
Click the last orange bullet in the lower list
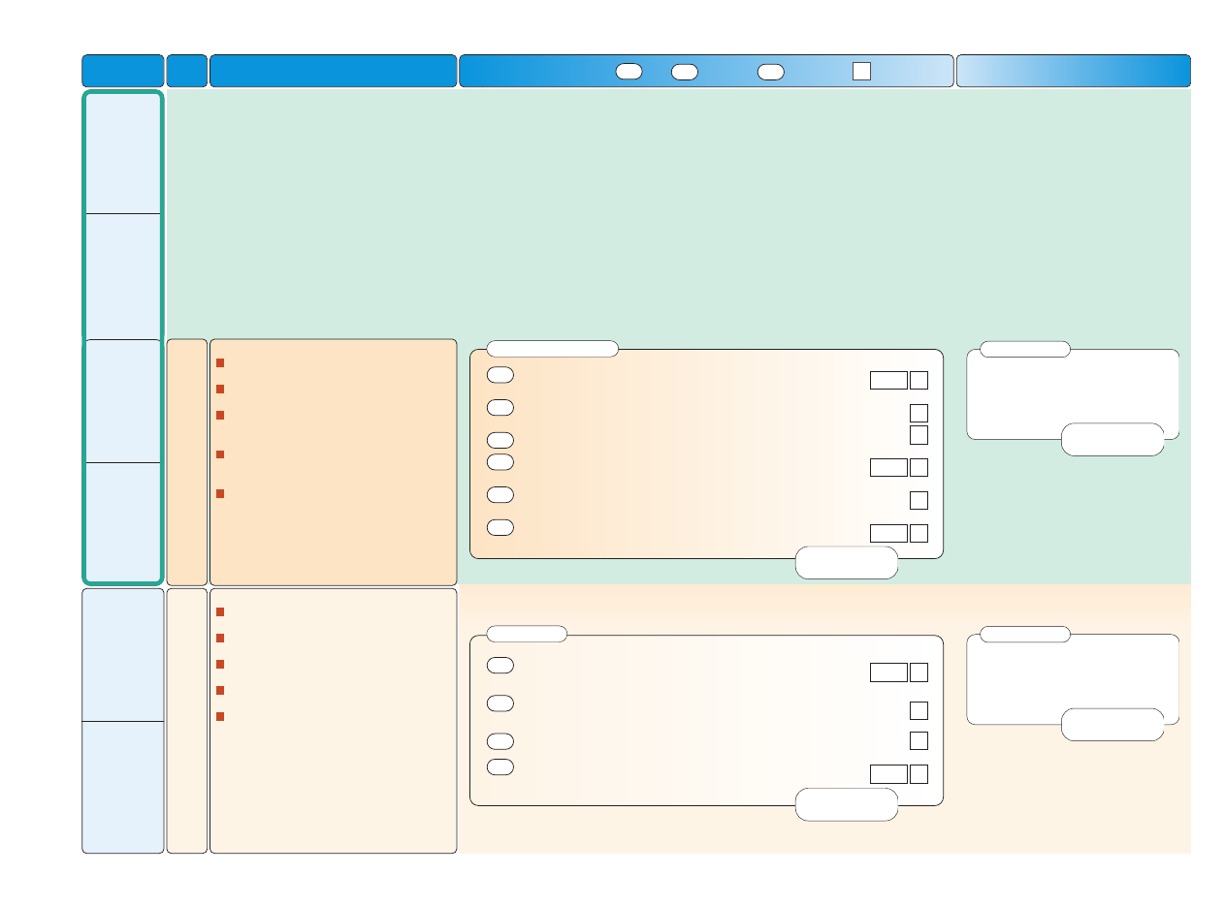pos(220,716)
